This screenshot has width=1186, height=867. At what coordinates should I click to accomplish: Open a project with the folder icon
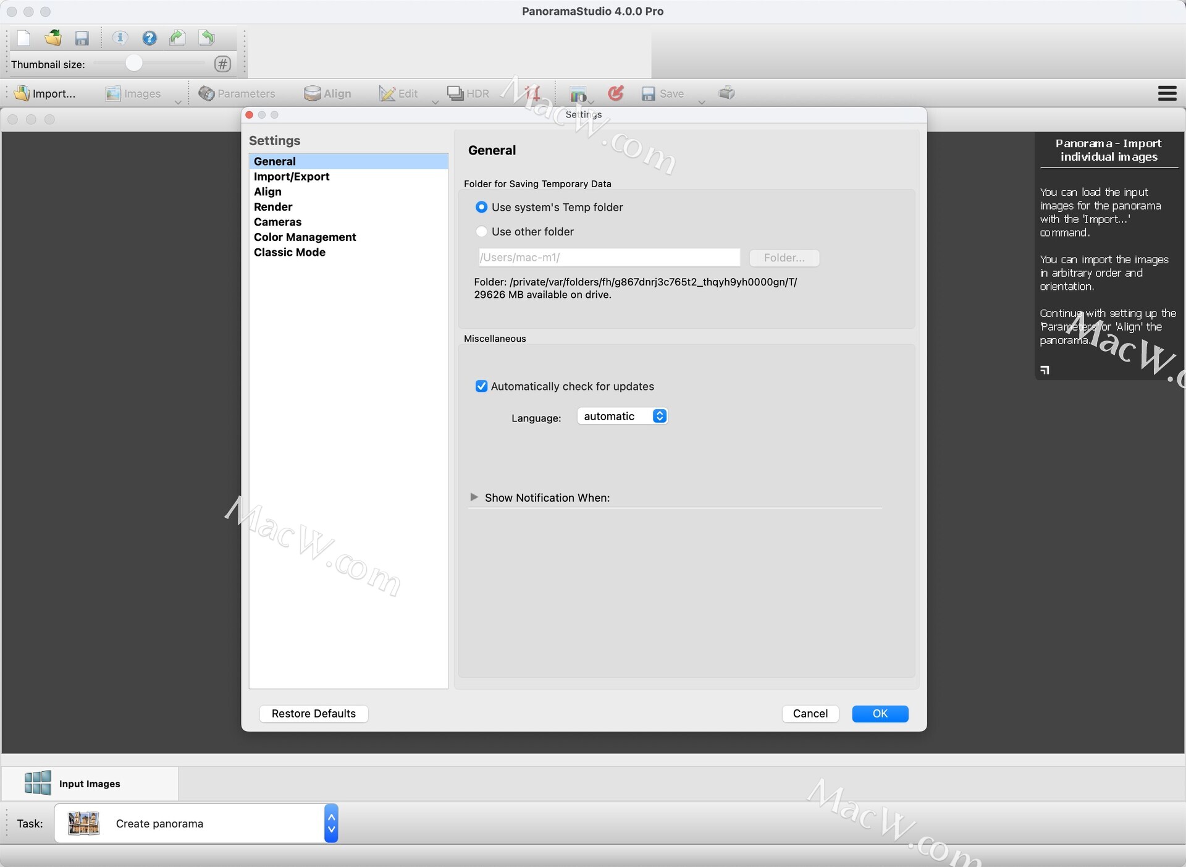pos(53,38)
